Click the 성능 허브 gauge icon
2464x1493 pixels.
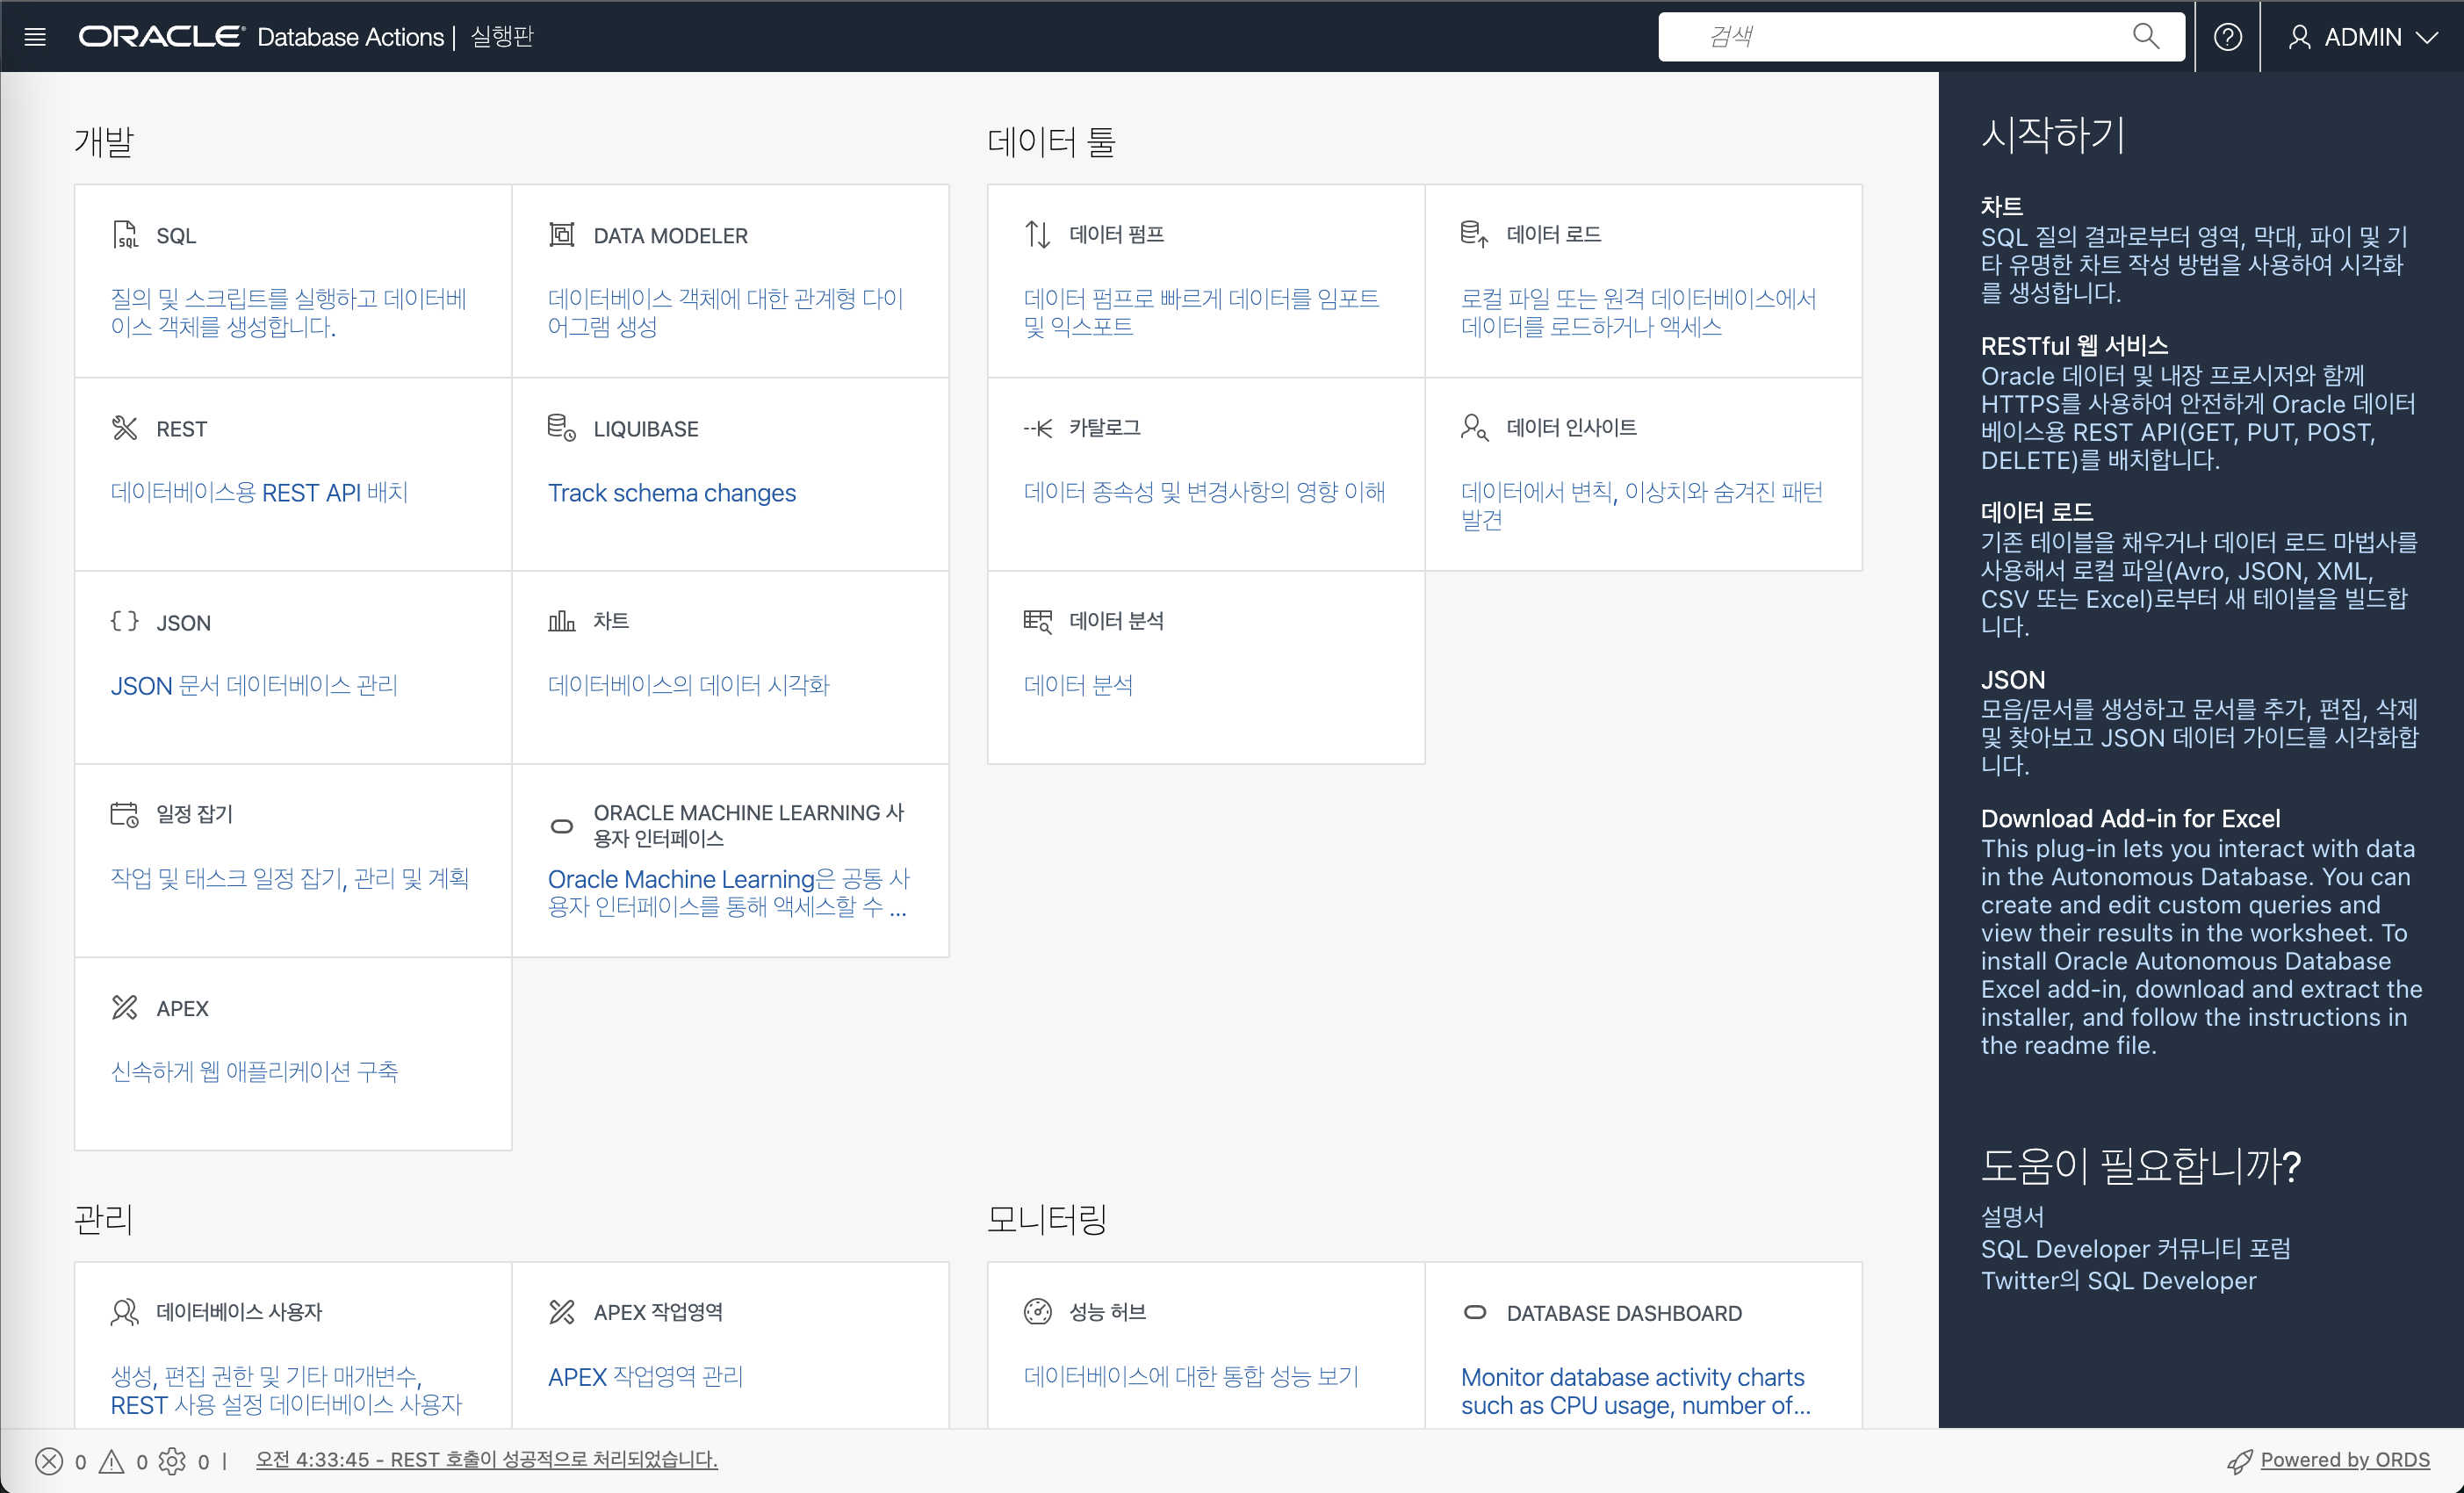coord(1038,1311)
